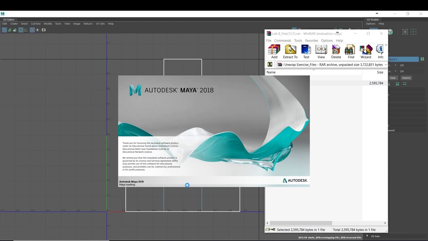Click 'Selected 2,595,784 bytes in 1 file' status text
428x241 pixels.
[301, 230]
